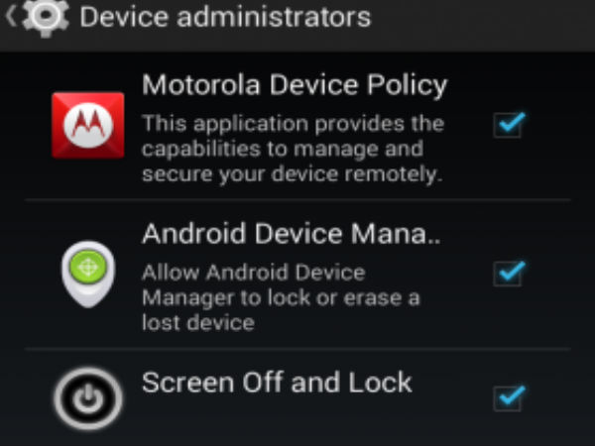The width and height of the screenshot is (595, 446).
Task: Tap the lock or erase a lost device description
Action: [x=281, y=297]
